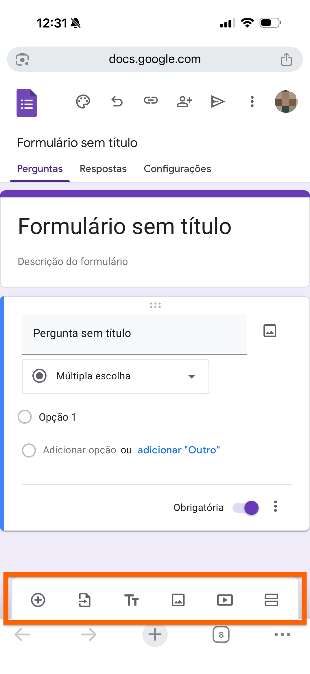Switch to the Respostas tab
Screen dimensions: 310x674
[103, 168]
